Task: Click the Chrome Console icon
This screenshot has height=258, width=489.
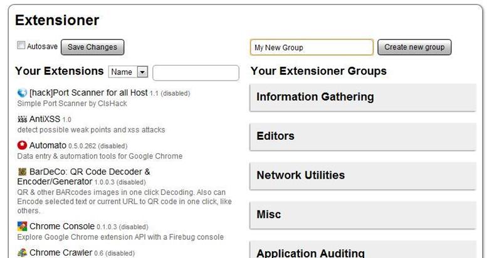Action: coord(23,226)
